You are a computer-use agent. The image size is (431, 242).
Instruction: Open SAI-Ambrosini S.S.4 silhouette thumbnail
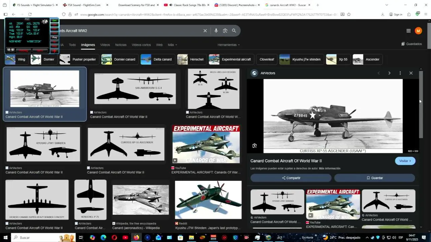[x=135, y=89]
